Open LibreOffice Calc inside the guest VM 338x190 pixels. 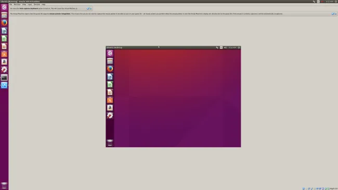coord(110,84)
